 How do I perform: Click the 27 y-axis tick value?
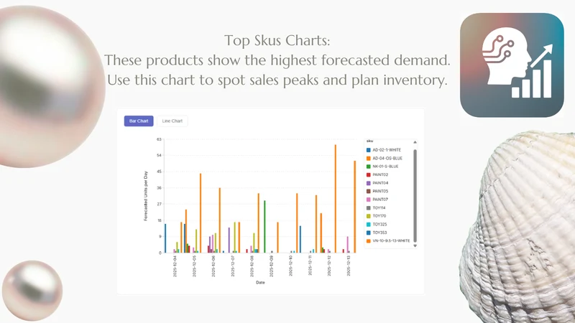[159, 205]
